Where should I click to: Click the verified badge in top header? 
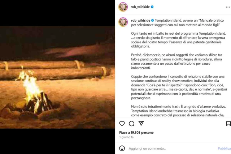[x=152, y=7]
